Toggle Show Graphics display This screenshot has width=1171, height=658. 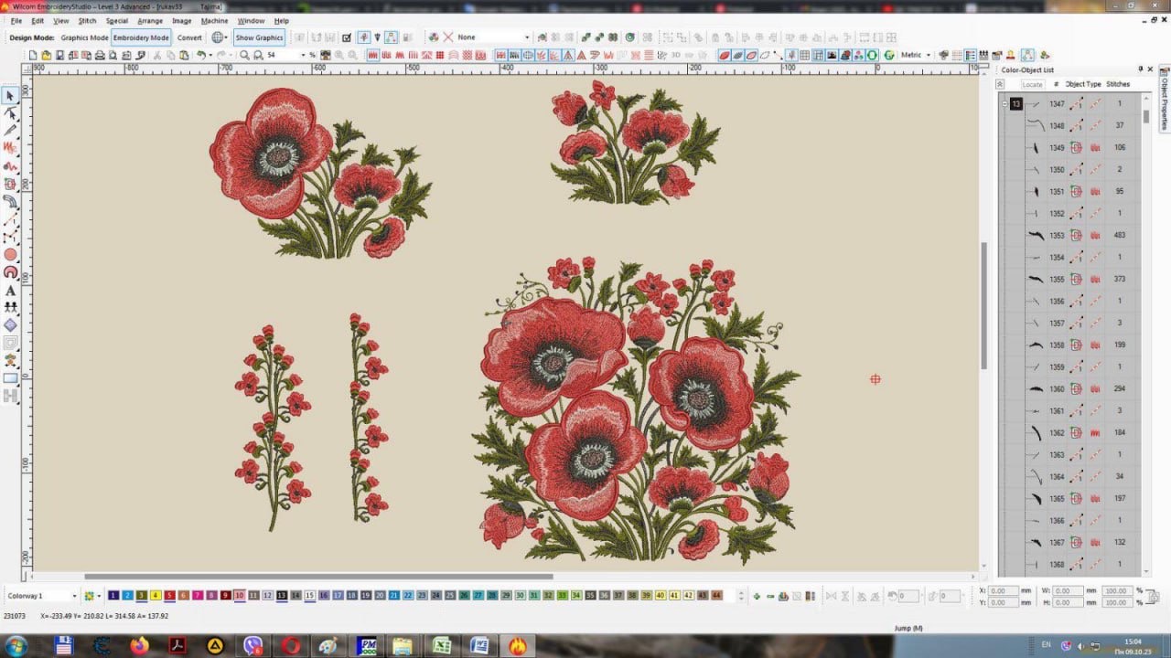pos(259,37)
